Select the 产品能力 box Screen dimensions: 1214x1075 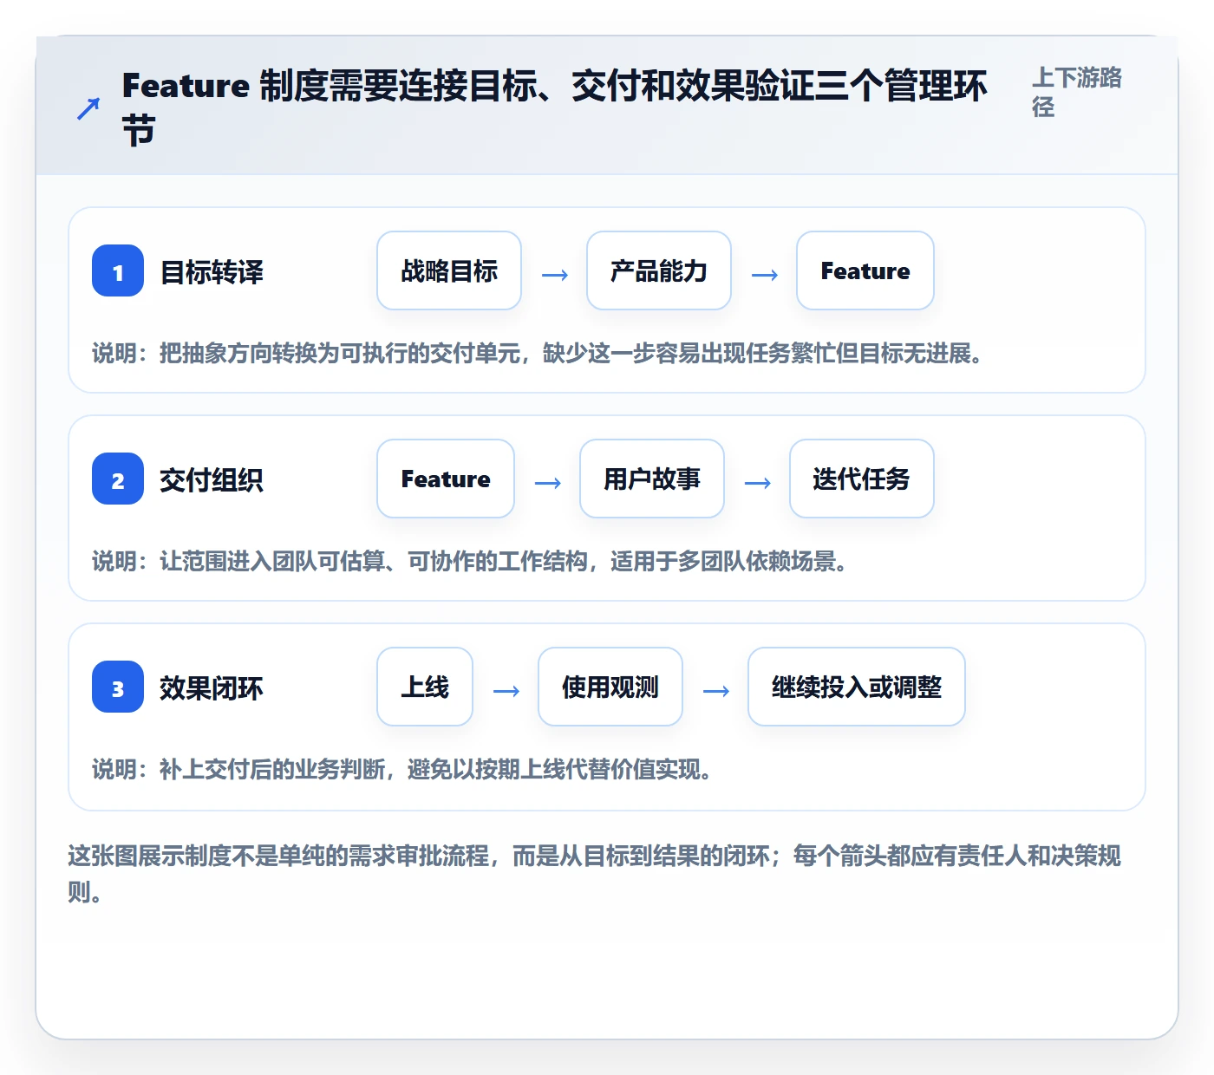[x=659, y=270]
